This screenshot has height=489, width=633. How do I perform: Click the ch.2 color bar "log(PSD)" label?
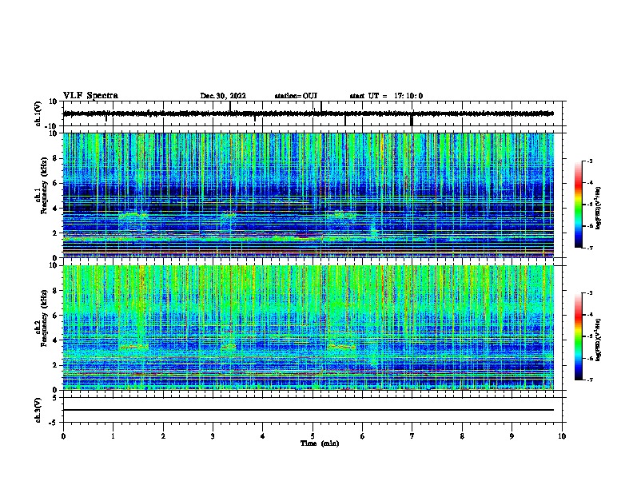pyautogui.click(x=598, y=340)
